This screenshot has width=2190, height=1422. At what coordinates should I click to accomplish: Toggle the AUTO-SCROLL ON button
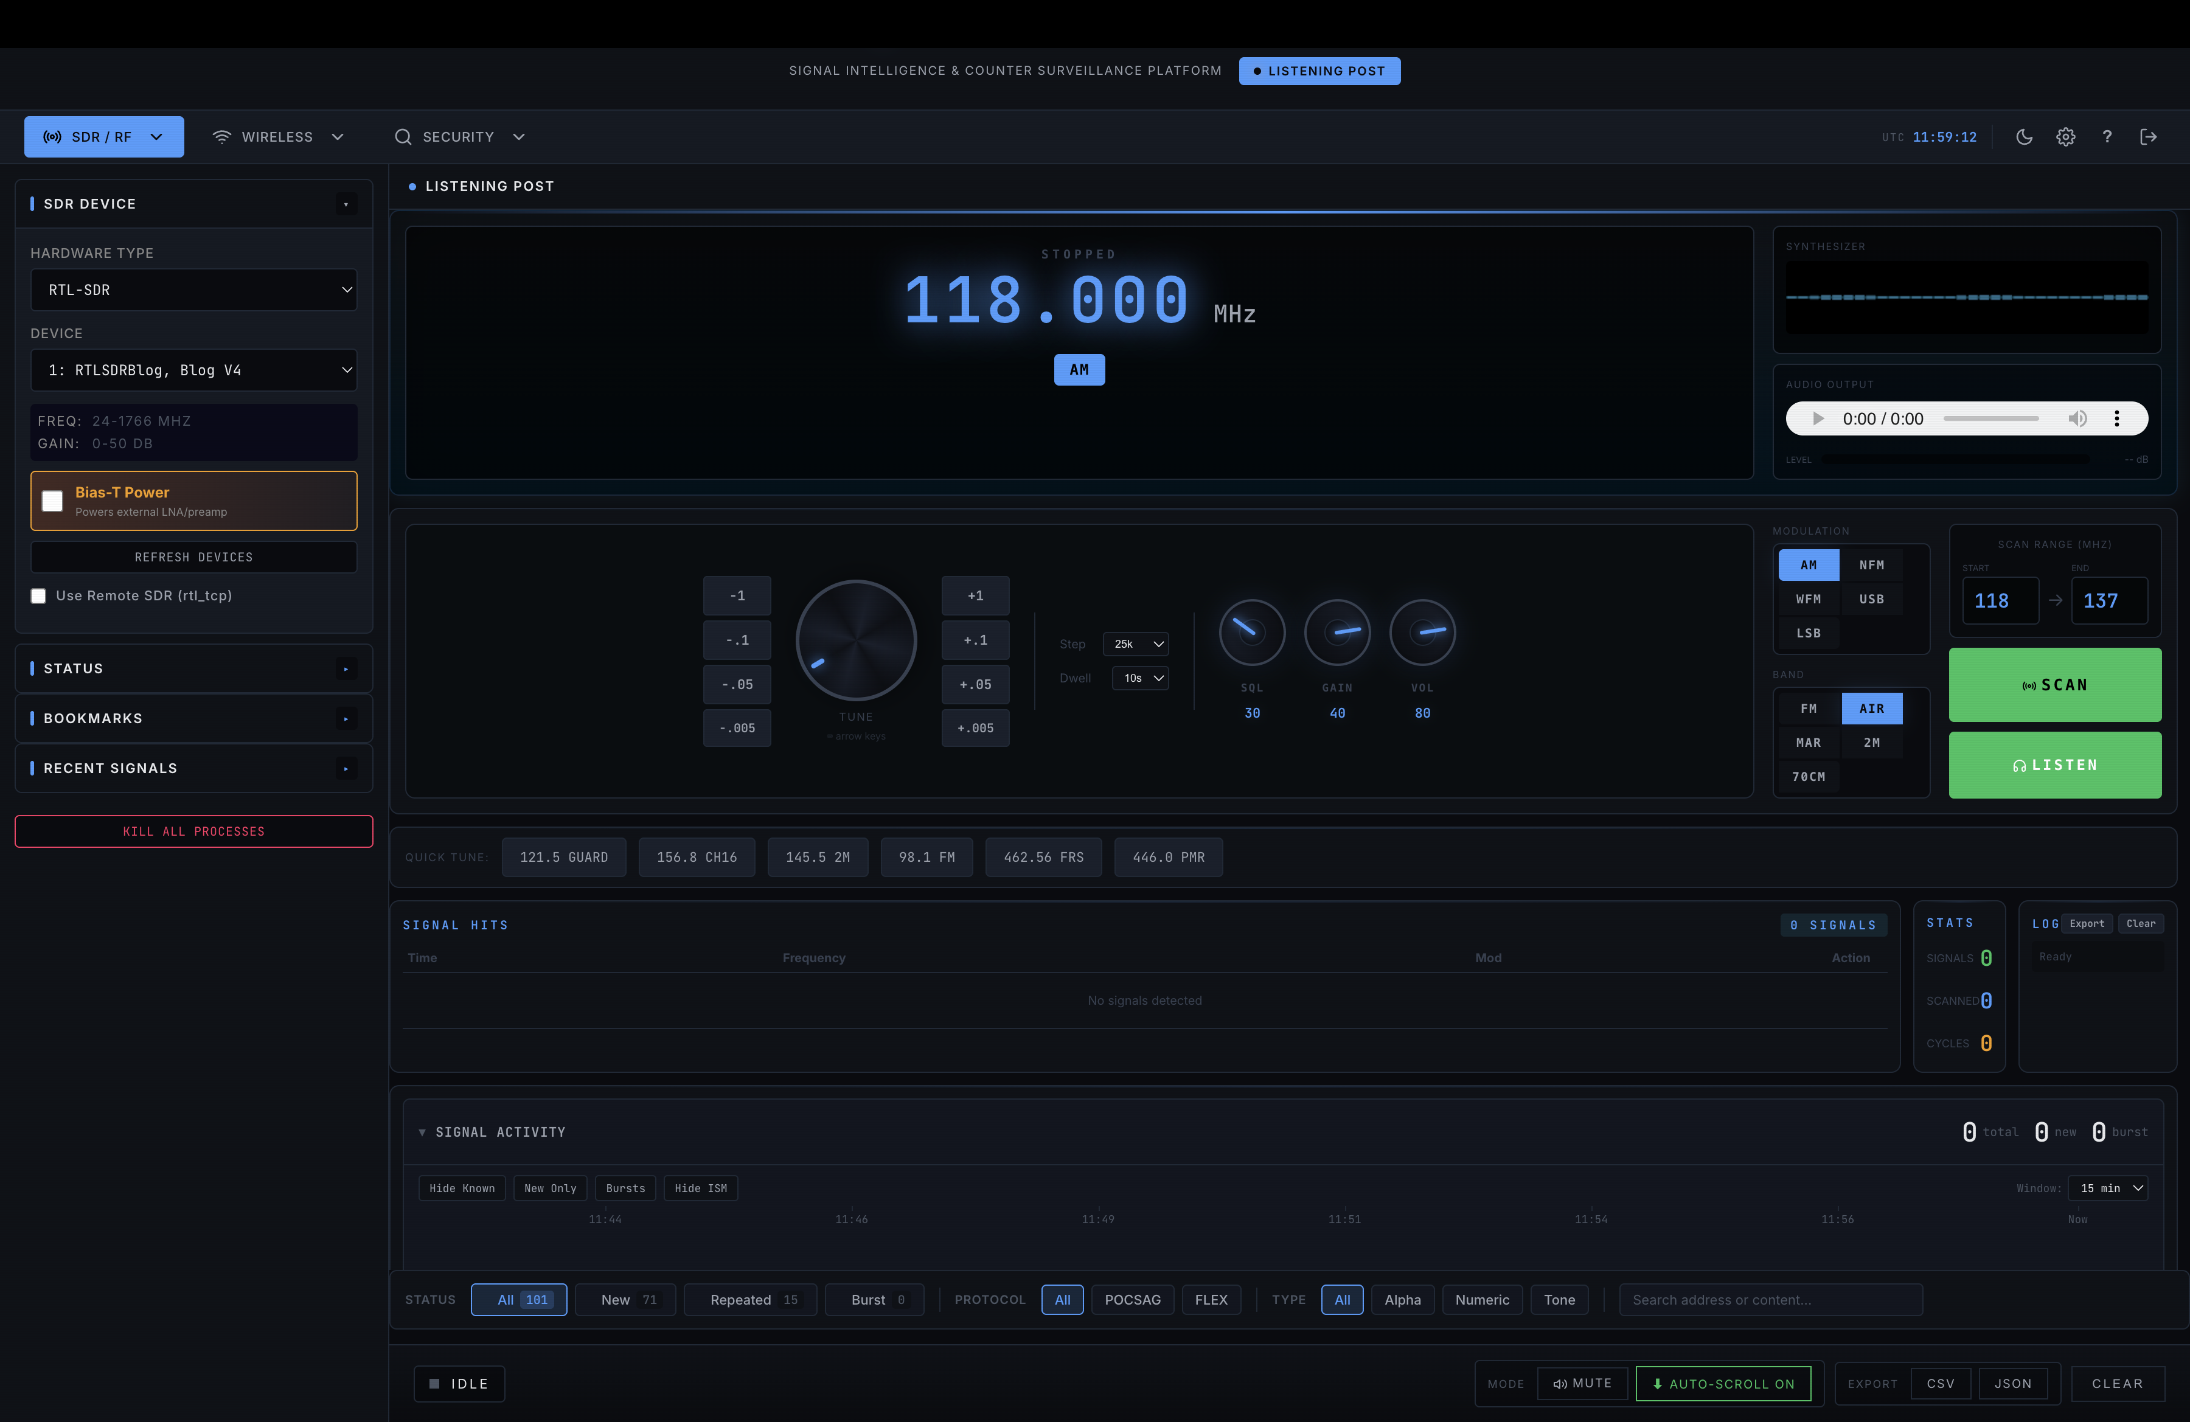click(1723, 1383)
